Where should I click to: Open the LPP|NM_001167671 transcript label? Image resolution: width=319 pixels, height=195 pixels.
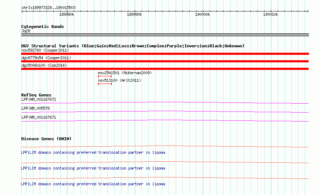point(39,118)
